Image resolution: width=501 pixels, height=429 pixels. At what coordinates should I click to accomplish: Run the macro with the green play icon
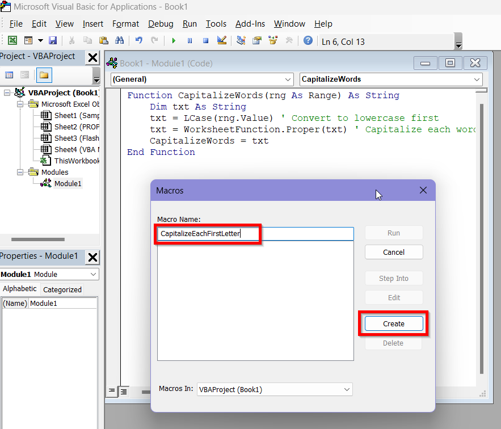click(174, 41)
